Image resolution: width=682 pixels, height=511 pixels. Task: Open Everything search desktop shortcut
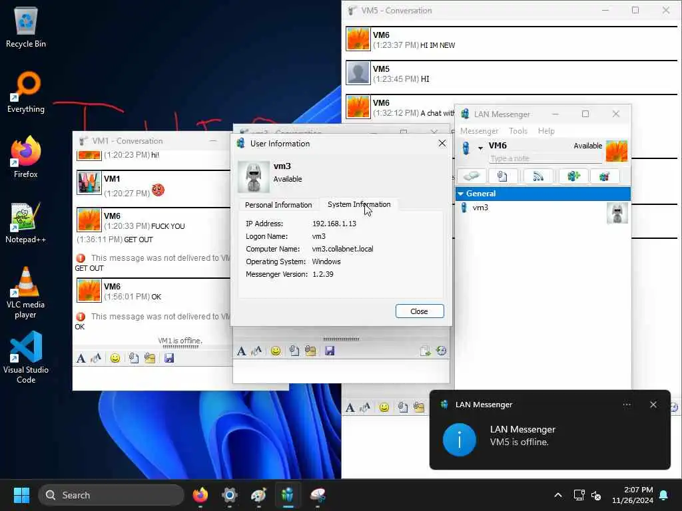pyautogui.click(x=26, y=92)
